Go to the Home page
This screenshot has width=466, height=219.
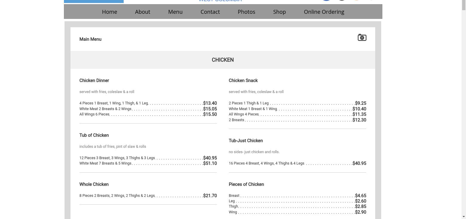pyautogui.click(x=109, y=12)
